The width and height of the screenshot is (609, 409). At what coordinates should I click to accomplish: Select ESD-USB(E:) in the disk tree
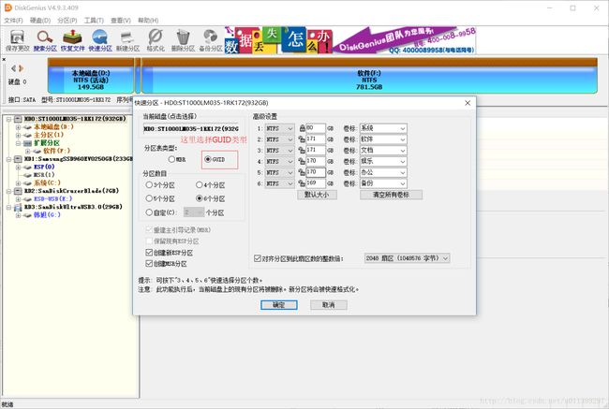pyautogui.click(x=52, y=198)
